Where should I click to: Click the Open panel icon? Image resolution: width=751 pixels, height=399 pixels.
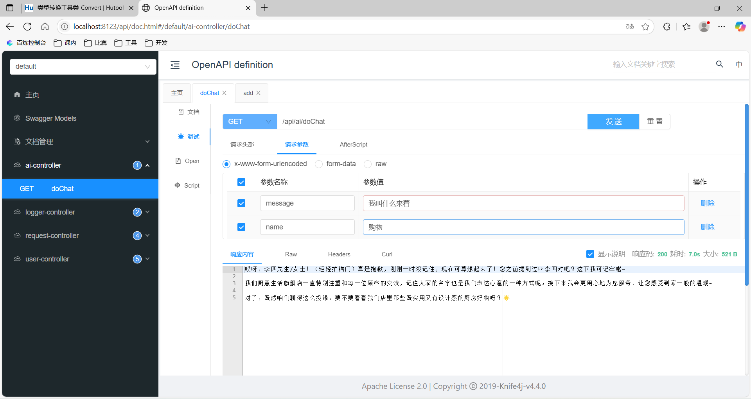187,161
